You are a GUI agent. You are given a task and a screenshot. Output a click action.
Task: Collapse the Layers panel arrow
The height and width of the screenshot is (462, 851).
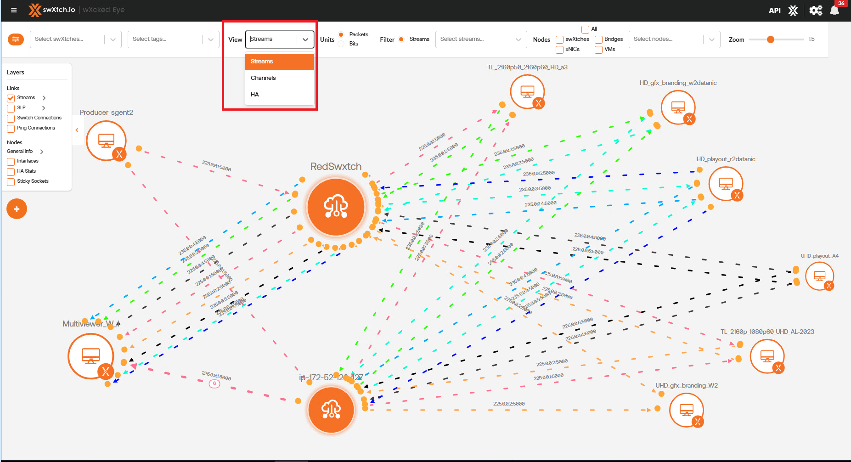click(x=77, y=130)
